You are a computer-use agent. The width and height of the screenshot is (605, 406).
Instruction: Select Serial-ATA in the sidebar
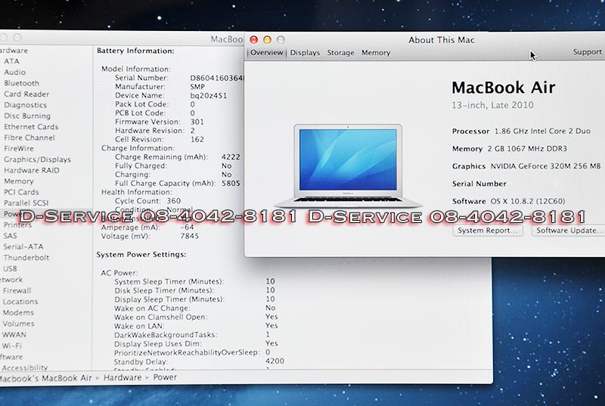pyautogui.click(x=23, y=246)
